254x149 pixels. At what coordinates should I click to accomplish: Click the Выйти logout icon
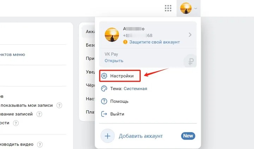[x=104, y=114]
